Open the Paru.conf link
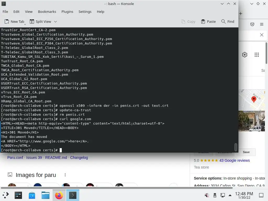Viewport: 268px width, 201px height. (15, 158)
